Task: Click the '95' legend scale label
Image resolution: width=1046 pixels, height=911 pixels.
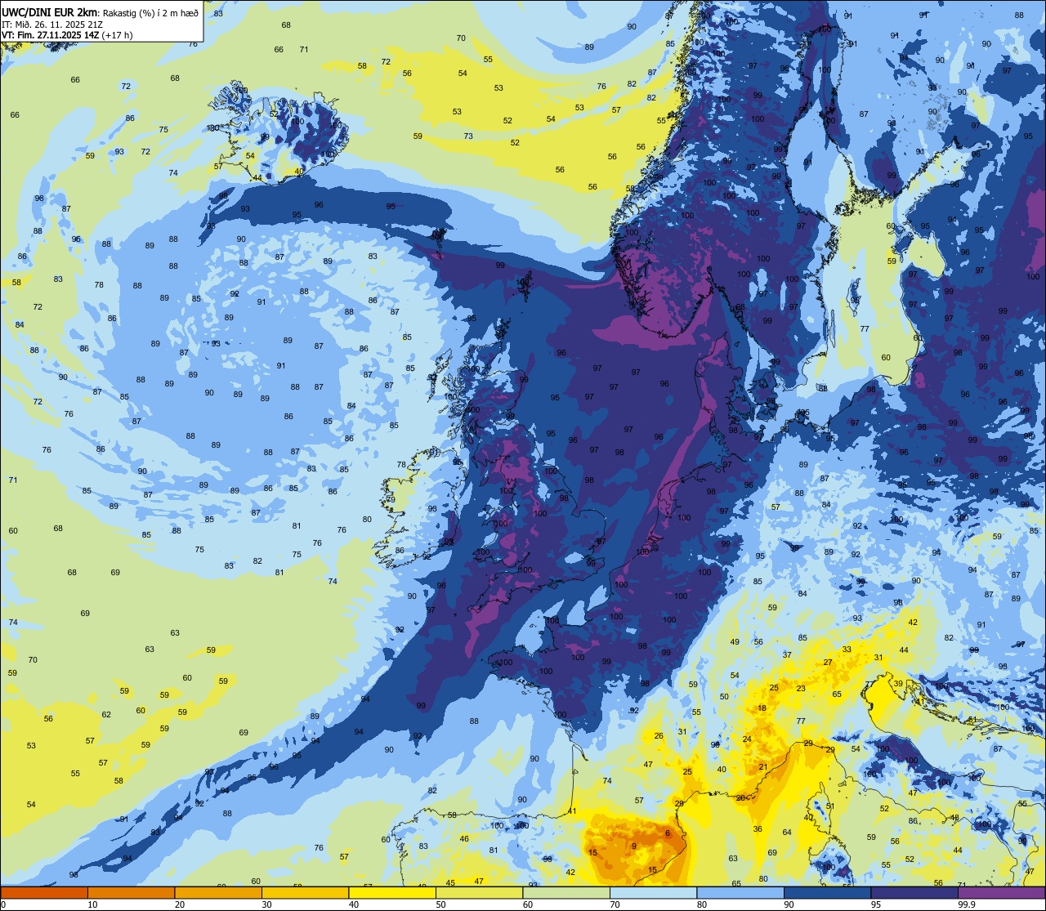Action: click(x=876, y=904)
